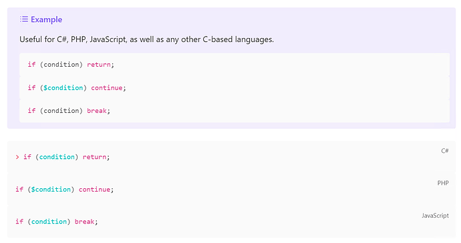The width and height of the screenshot is (461, 243).
Task: Click the list icon beside Example heading
Action: point(24,19)
